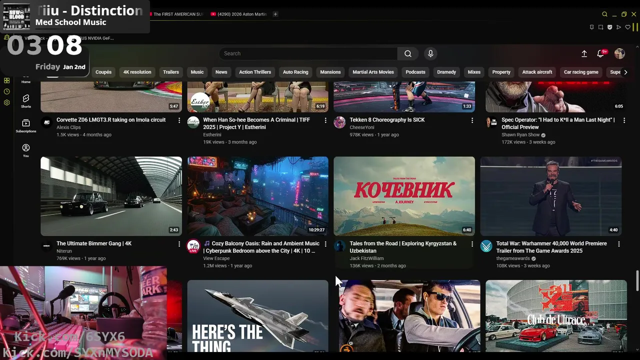The height and width of the screenshot is (360, 640).
Task: Open the YouTube Shorts sidebar icon
Action: (x=26, y=98)
